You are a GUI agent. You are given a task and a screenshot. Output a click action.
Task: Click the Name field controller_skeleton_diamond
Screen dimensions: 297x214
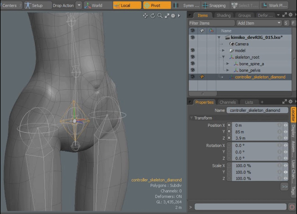click(257, 110)
